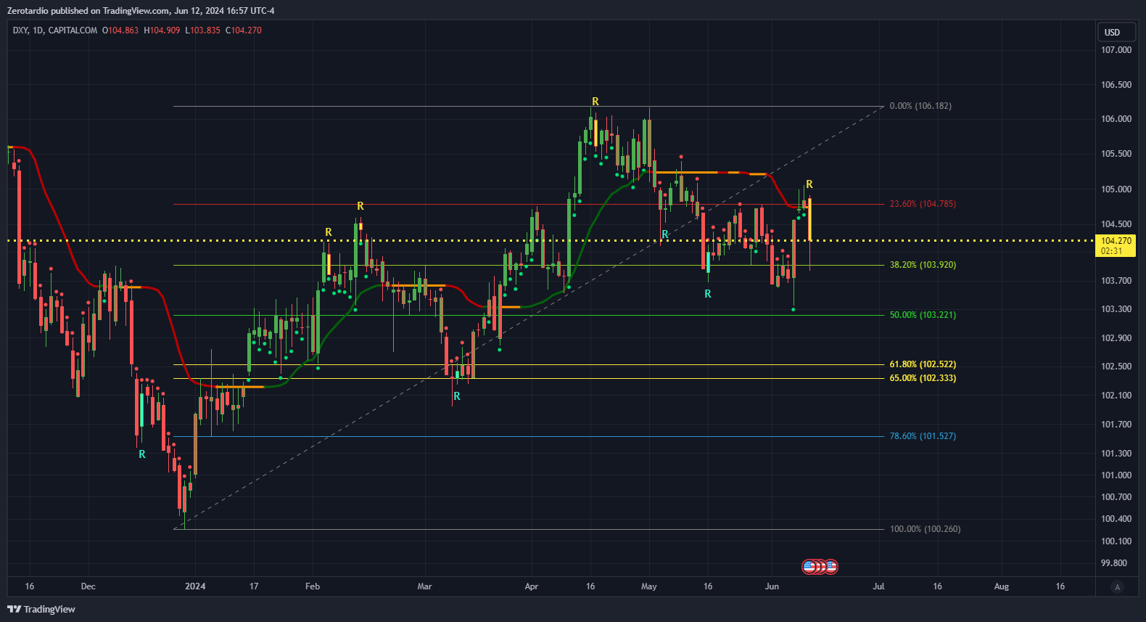The height and width of the screenshot is (622, 1146).
Task: Click the 105.500 price axis label
Action: [x=1116, y=154]
